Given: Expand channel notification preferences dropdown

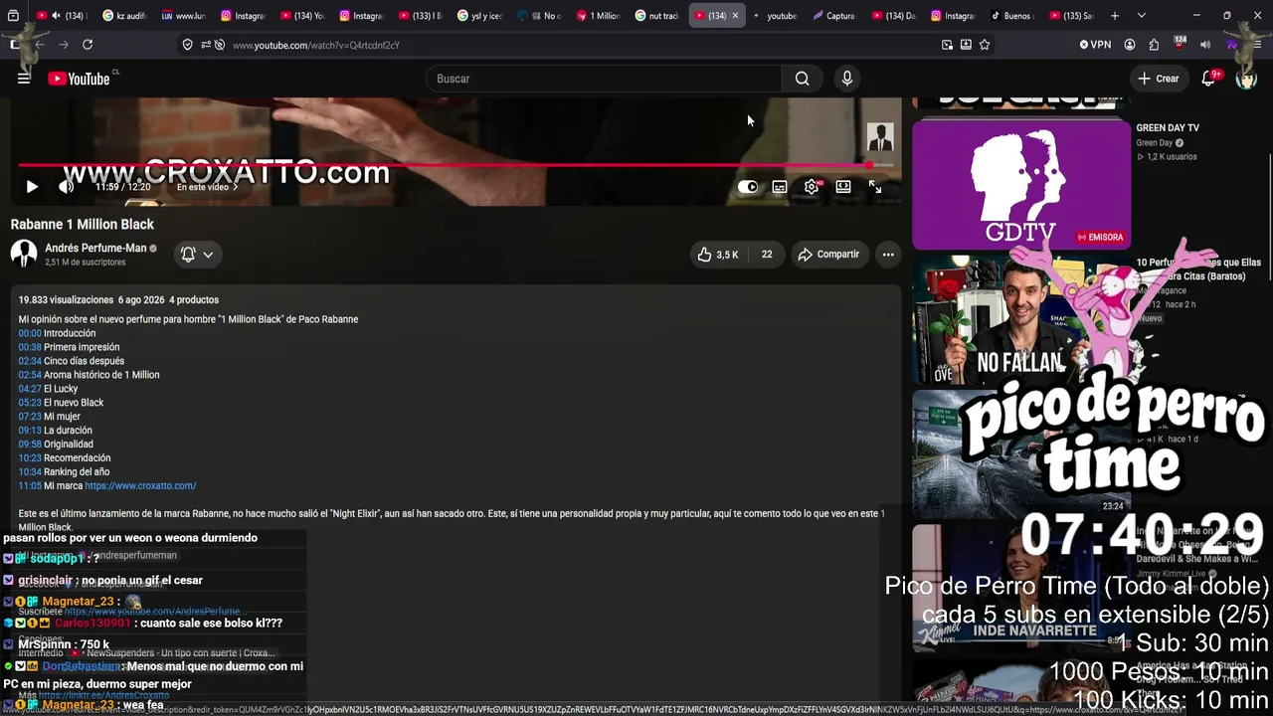Looking at the screenshot, I should [197, 255].
